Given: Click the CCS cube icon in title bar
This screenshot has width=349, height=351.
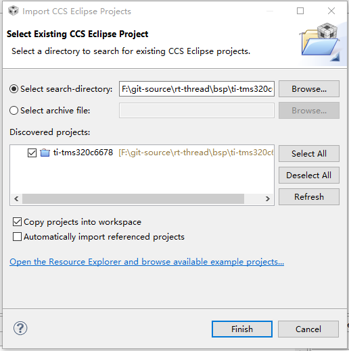Looking at the screenshot, I should pos(14,11).
